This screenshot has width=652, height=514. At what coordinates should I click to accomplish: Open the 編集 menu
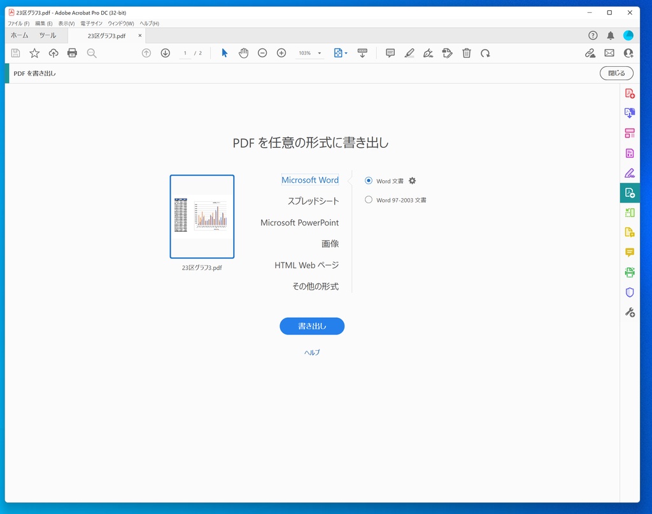pos(44,24)
